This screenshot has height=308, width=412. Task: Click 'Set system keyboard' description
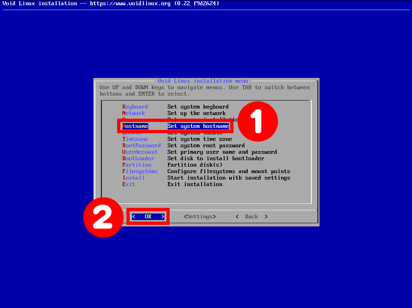(198, 107)
